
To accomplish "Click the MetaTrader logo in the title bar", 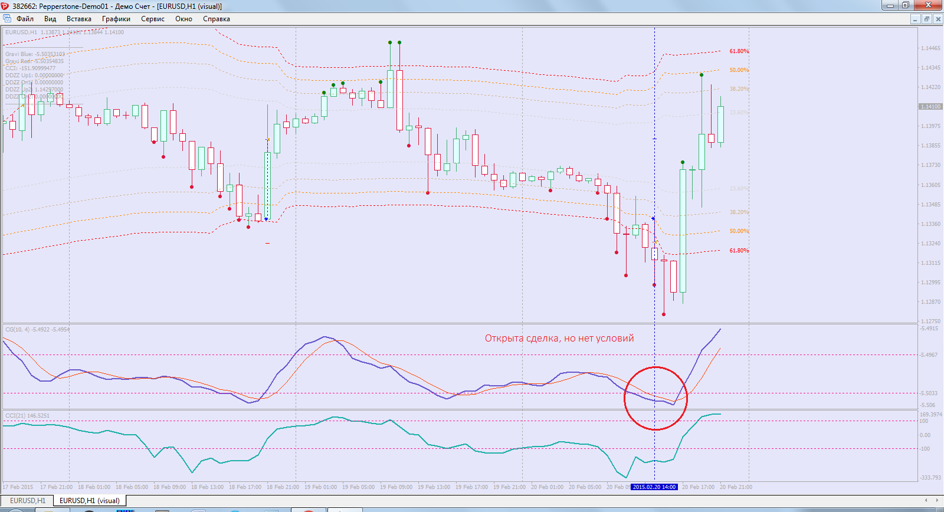I will point(5,6).
